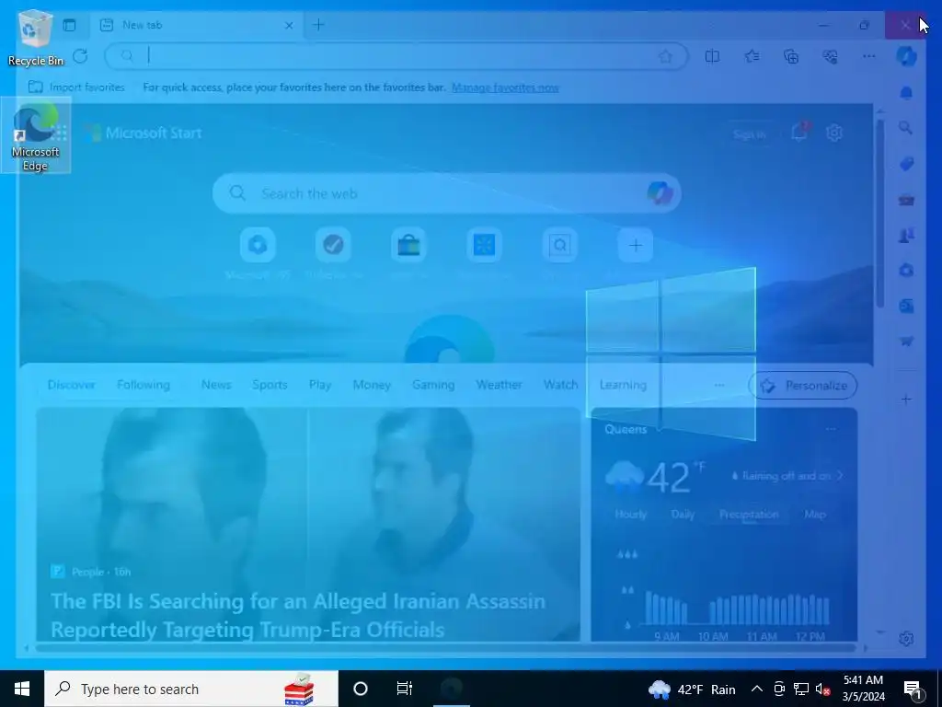The width and height of the screenshot is (942, 707).
Task: Focus the Edge address bar
Action: point(396,56)
